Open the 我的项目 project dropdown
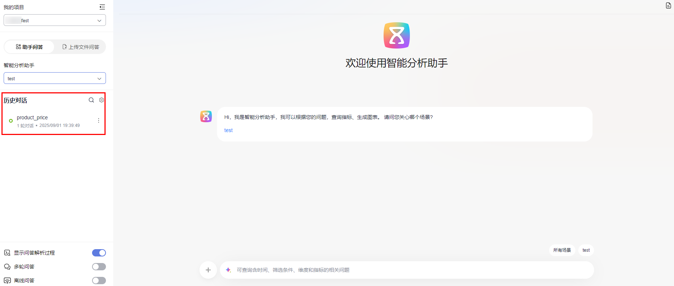 tap(55, 20)
